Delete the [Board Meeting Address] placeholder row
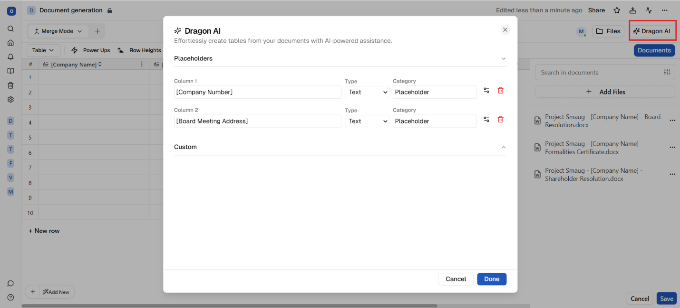 click(x=500, y=119)
